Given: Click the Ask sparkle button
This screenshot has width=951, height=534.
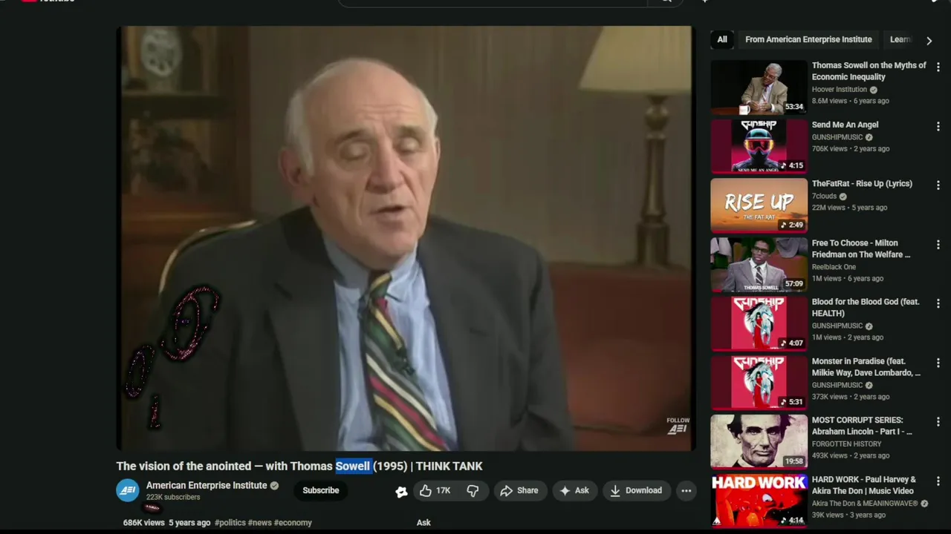Looking at the screenshot, I should [x=574, y=490].
